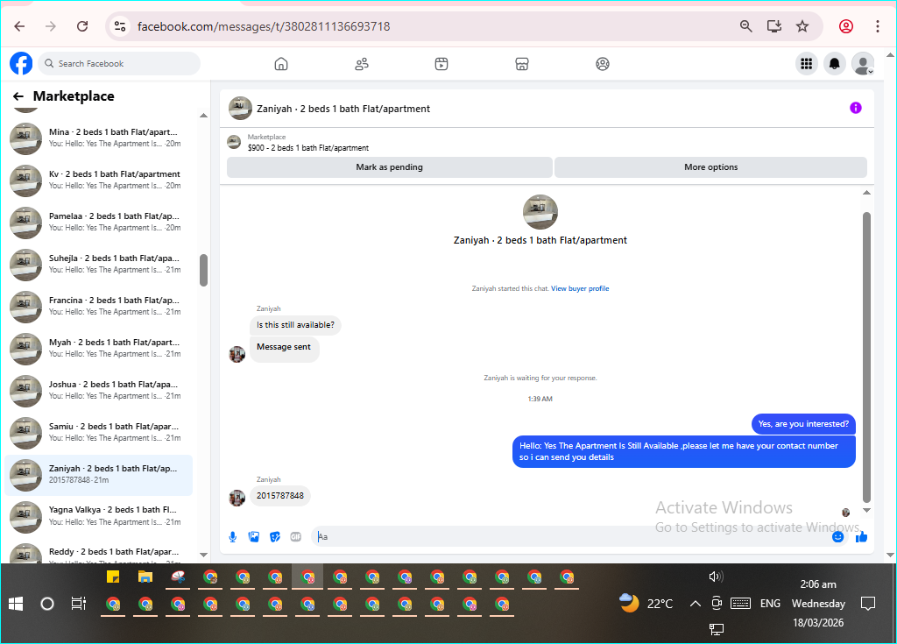Viewport: 897px width, 644px height.
Task: Open Pamelaa's conversation
Action: click(x=98, y=222)
